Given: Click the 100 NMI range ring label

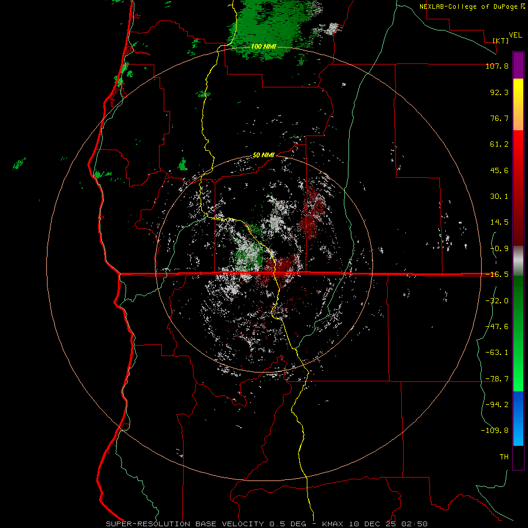Looking at the screenshot, I should coord(263,46).
